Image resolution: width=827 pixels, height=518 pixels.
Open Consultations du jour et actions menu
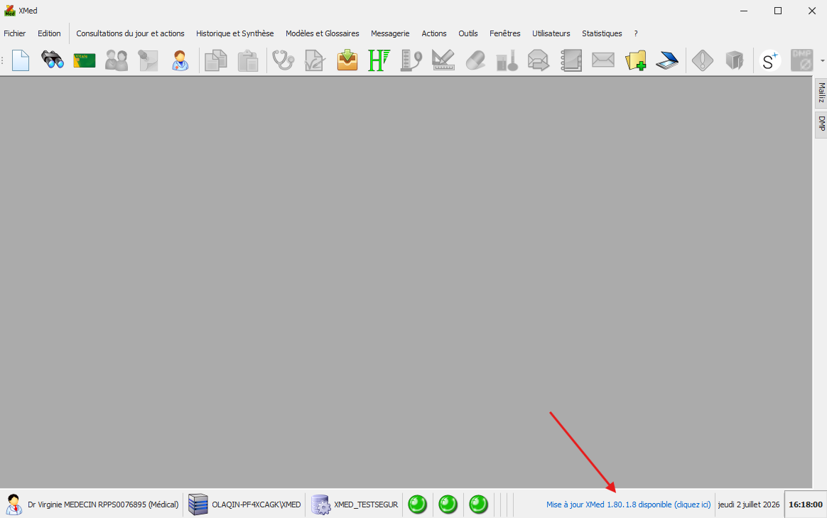[130, 33]
